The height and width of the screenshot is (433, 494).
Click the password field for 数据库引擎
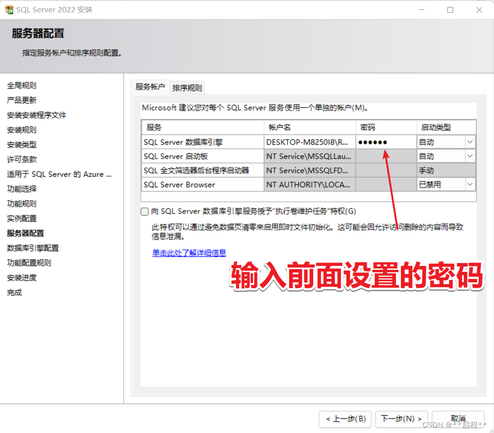point(386,142)
